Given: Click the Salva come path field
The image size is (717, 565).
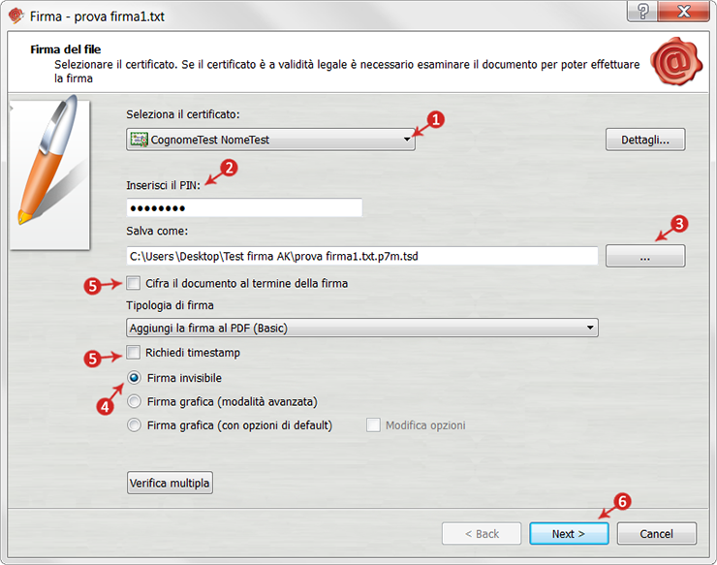Looking at the screenshot, I should coord(362,256).
